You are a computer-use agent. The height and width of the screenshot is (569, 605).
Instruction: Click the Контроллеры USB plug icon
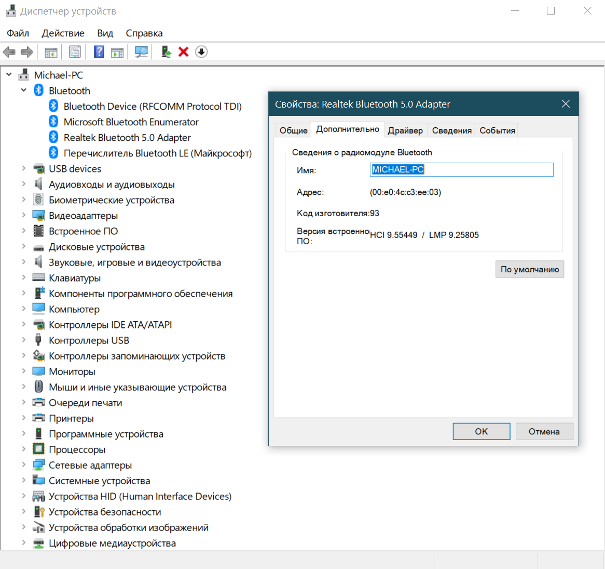pyautogui.click(x=38, y=340)
